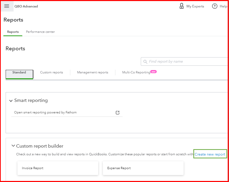Click the external link icon for Fathom reporting
The height and width of the screenshot is (182, 229).
(x=117, y=112)
